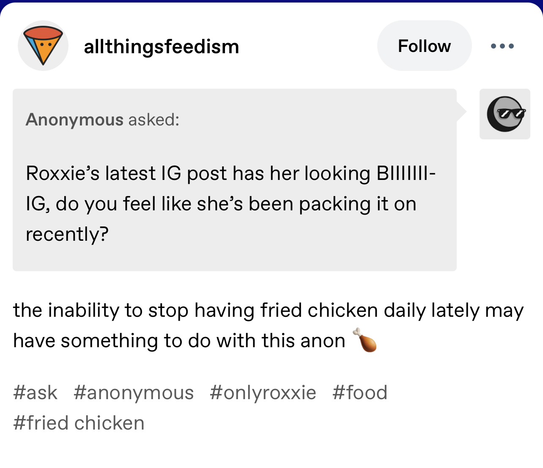
Task: Browse the #anonymous tag
Action: point(134,392)
